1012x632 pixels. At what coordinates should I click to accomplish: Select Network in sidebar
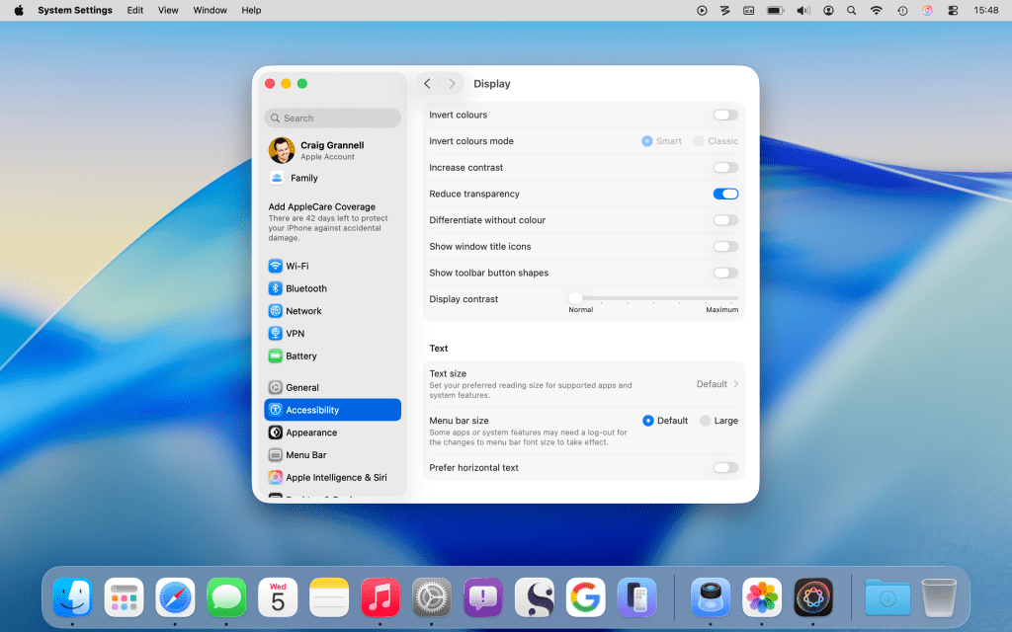(x=332, y=311)
